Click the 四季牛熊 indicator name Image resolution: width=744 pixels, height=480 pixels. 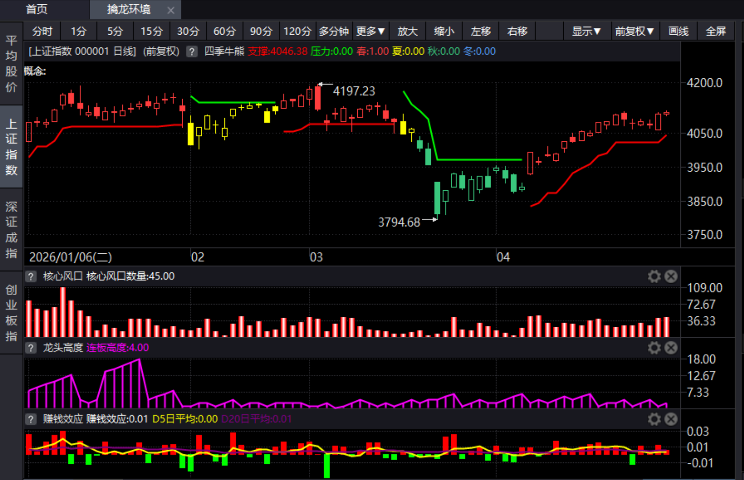224,51
